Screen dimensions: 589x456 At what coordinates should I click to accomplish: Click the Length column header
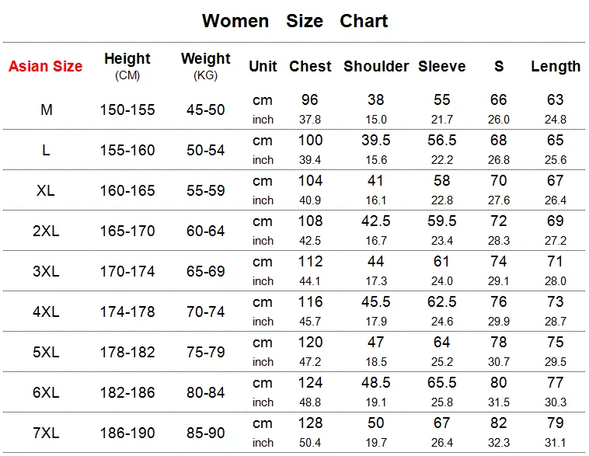coord(556,67)
